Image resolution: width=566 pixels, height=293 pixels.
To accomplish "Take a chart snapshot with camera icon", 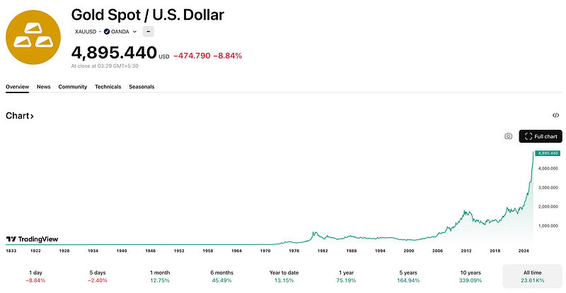I will pyautogui.click(x=508, y=136).
